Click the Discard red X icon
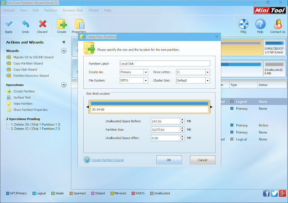Viewport: 288px width, 203px height. click(42, 24)
